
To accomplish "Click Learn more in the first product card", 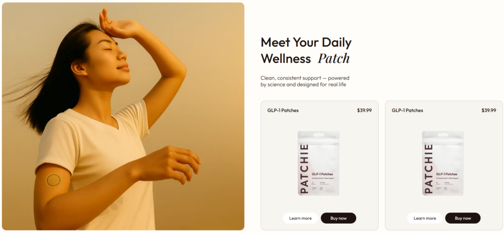I will tap(300, 218).
